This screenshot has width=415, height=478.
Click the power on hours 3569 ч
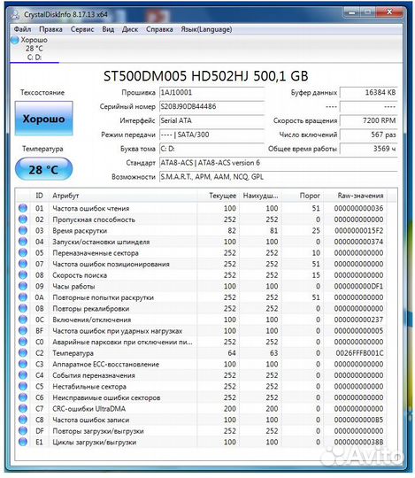[x=369, y=149]
